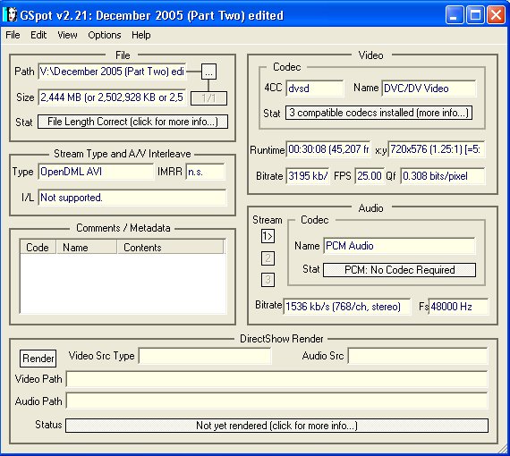Screen dimensions: 510x456
Task: Click the browse '...' button next to Path
Action: pyautogui.click(x=208, y=72)
